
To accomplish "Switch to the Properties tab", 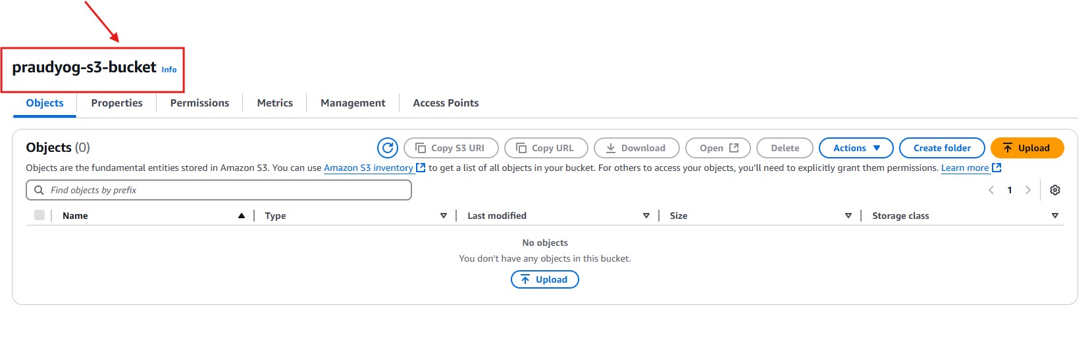I will [x=117, y=103].
